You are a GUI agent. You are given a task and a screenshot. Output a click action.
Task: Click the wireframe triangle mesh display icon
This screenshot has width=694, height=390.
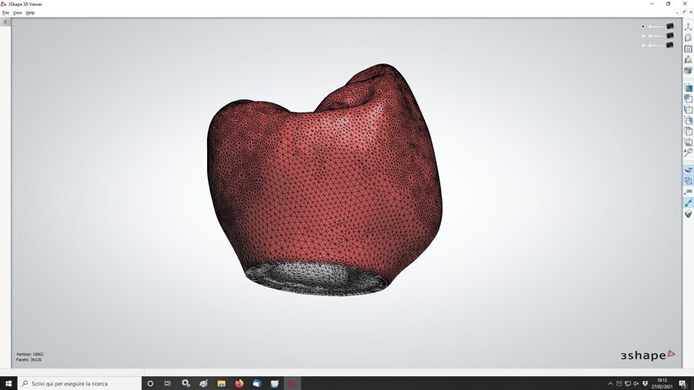[x=688, y=60]
